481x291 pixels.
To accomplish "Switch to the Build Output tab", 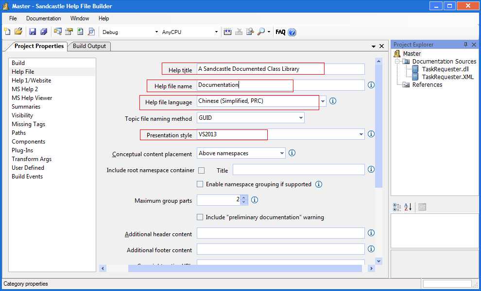I will pos(89,46).
